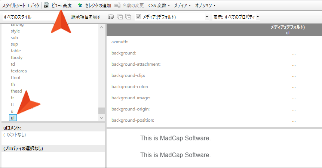This screenshot has height=168, width=322.
Task: Click the expand all icon
Action: click(x=128, y=17)
